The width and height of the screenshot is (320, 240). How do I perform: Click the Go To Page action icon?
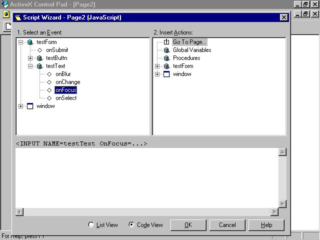166,42
